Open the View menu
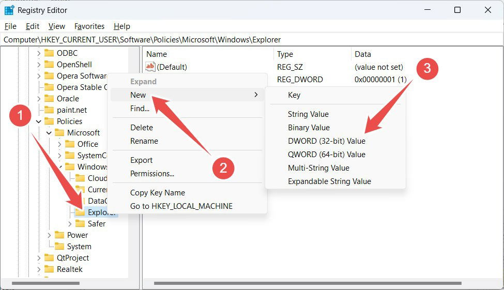 (56, 26)
